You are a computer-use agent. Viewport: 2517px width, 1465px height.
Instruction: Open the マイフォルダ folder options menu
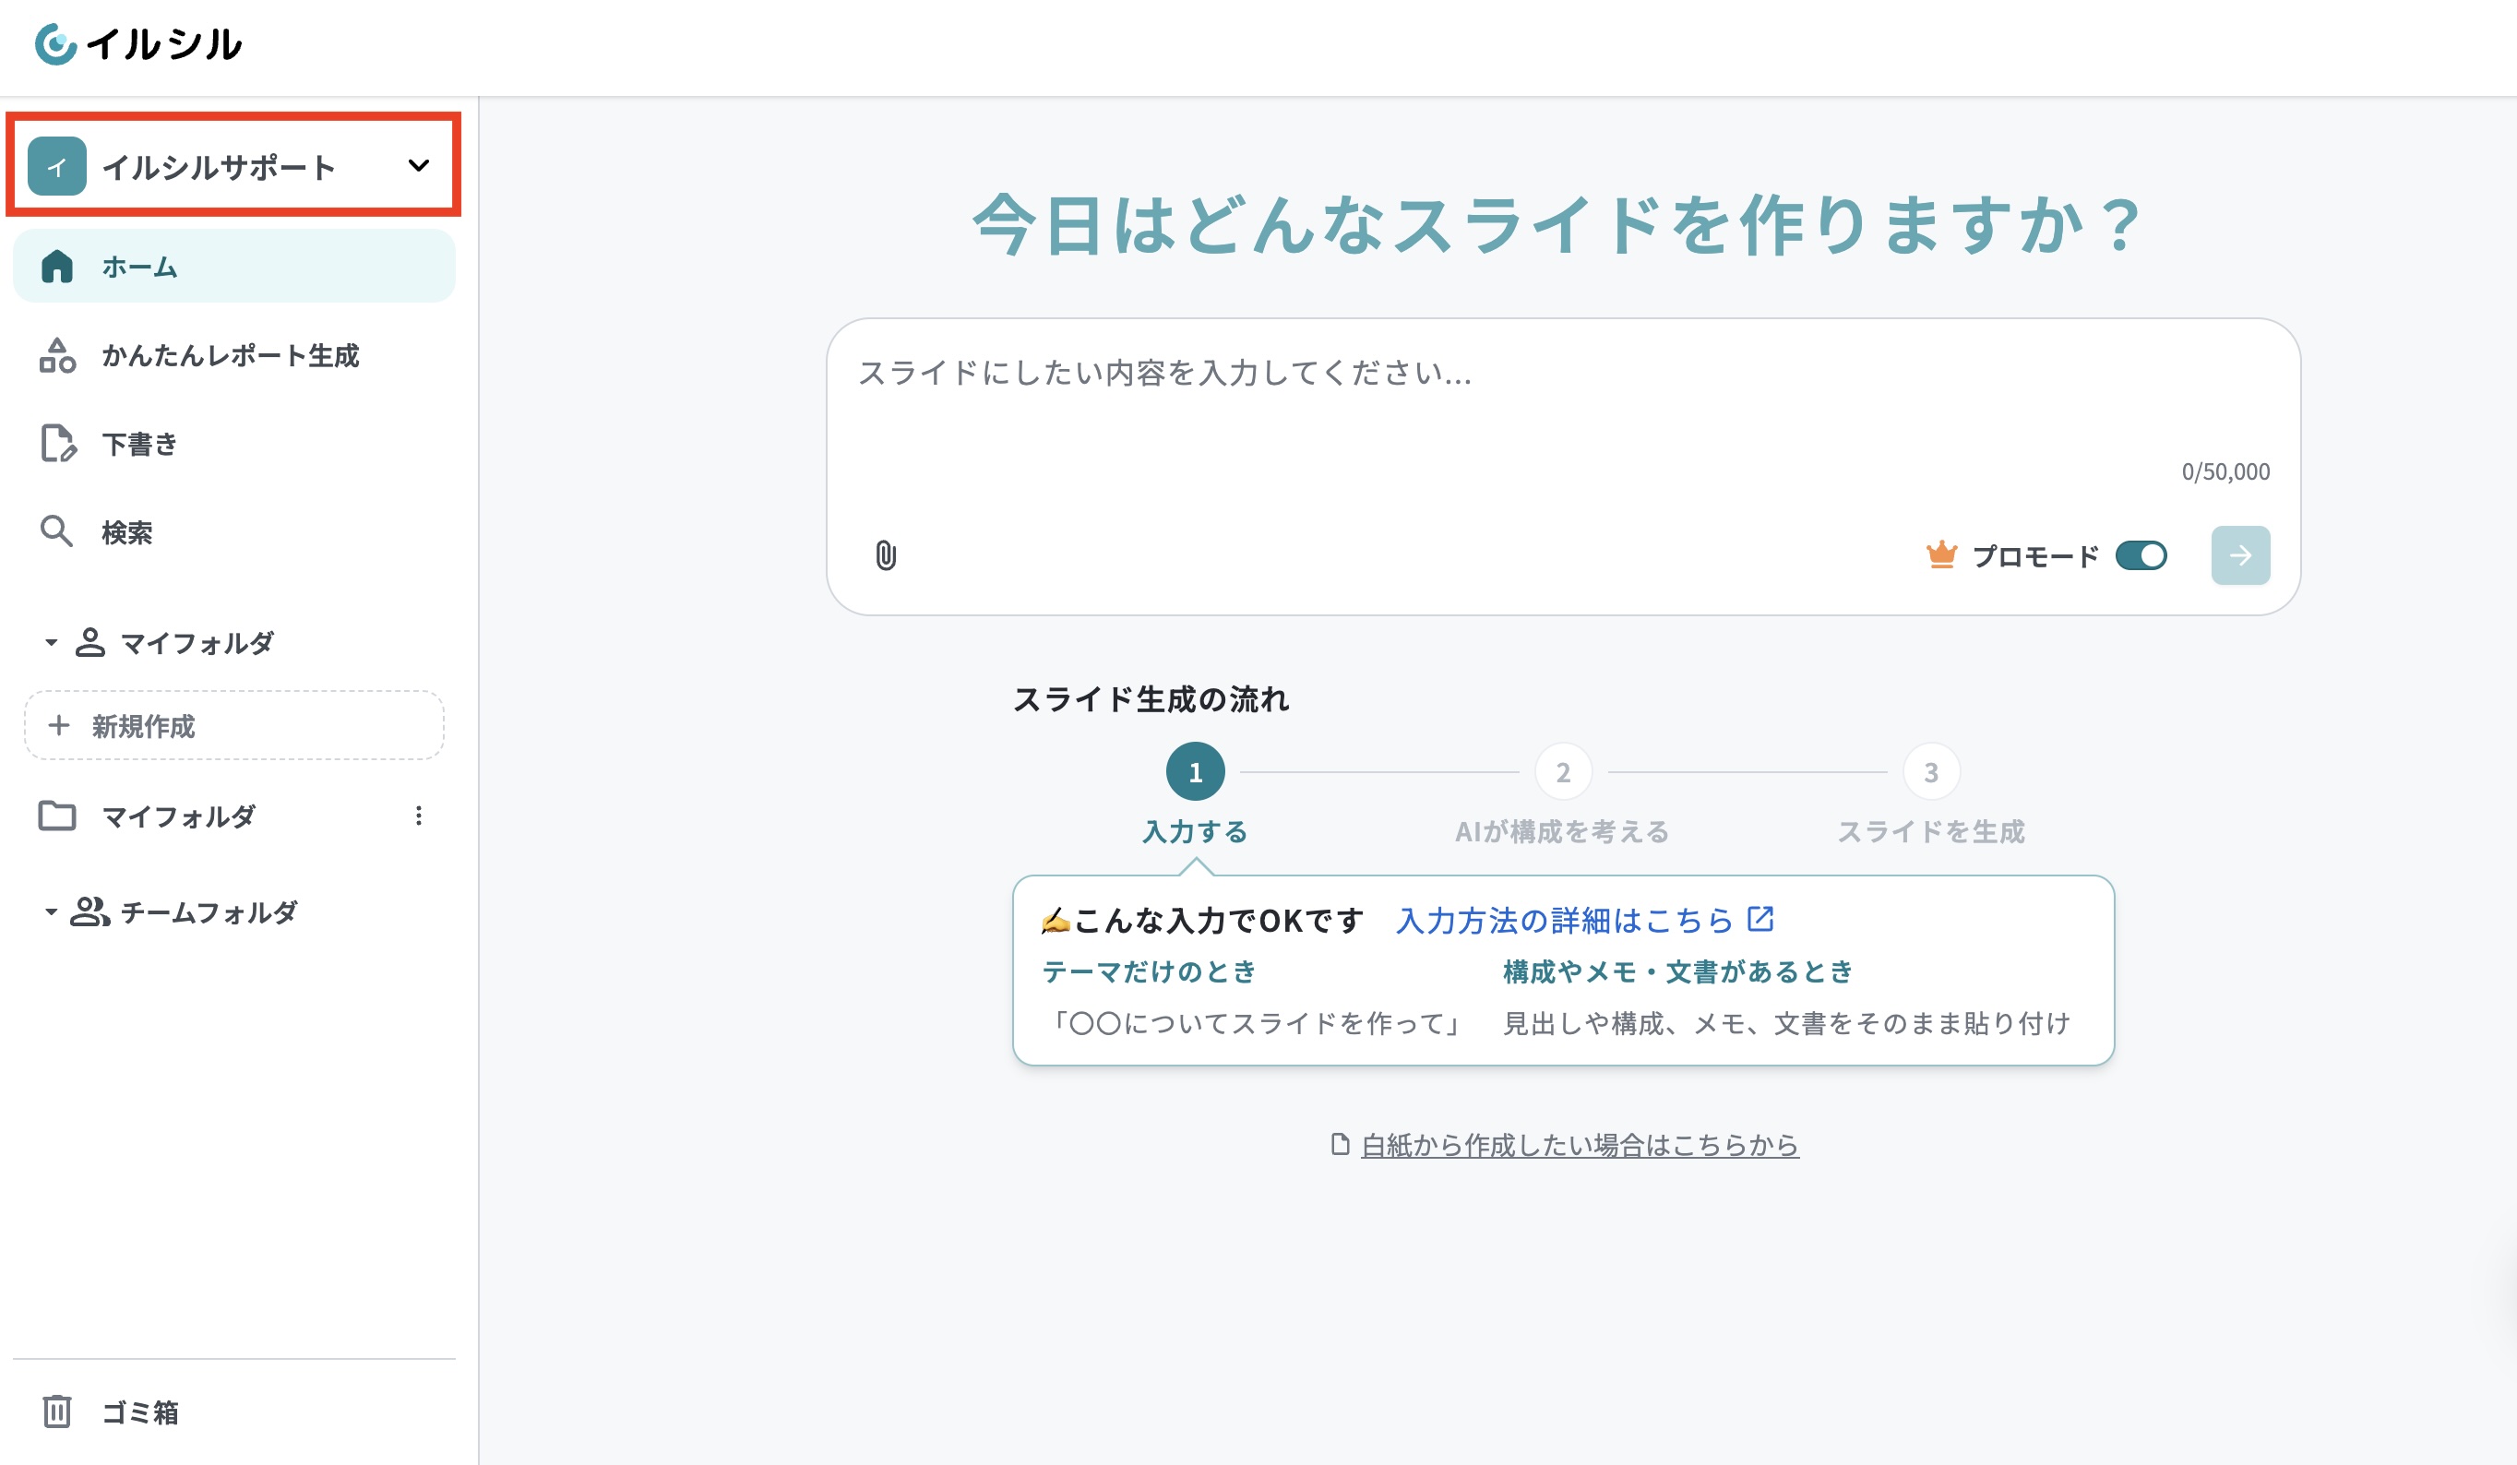coord(419,816)
